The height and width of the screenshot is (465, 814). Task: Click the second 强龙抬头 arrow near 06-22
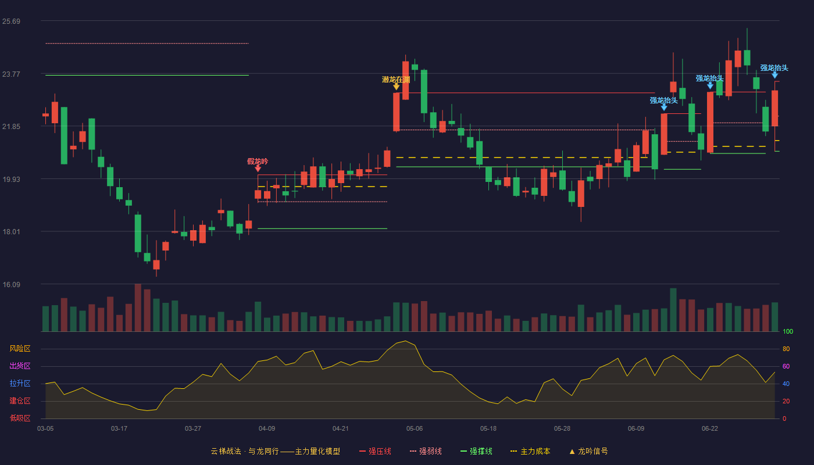pos(710,85)
